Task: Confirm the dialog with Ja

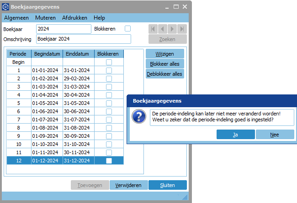Action: [235, 135]
